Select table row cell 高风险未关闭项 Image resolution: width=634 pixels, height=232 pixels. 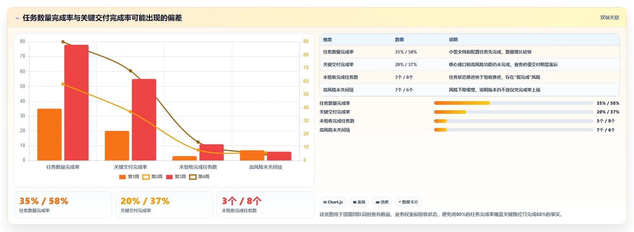pyautogui.click(x=338, y=90)
